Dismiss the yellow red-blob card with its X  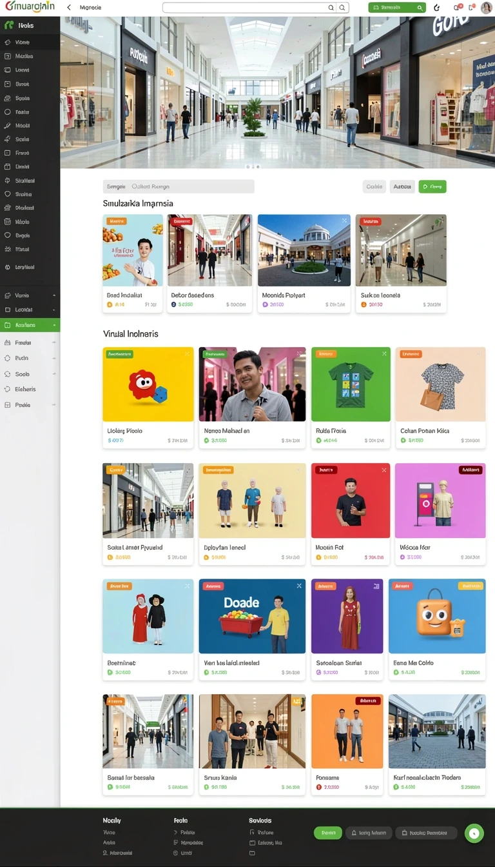pyautogui.click(x=187, y=354)
